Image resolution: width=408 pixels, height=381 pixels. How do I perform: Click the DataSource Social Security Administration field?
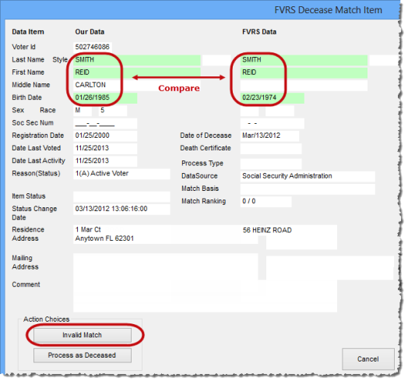click(308, 176)
